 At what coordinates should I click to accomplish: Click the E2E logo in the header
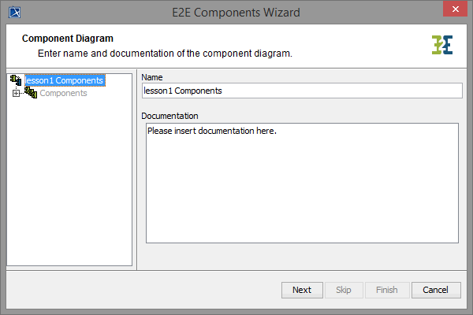[x=442, y=45]
